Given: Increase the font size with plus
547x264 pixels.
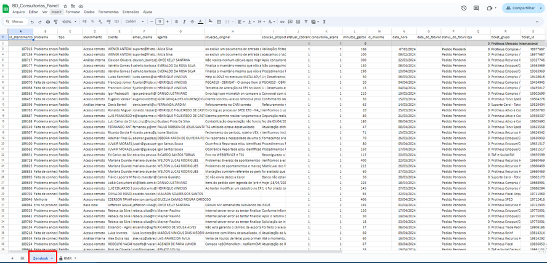Looking at the screenshot, I should [x=168, y=22].
